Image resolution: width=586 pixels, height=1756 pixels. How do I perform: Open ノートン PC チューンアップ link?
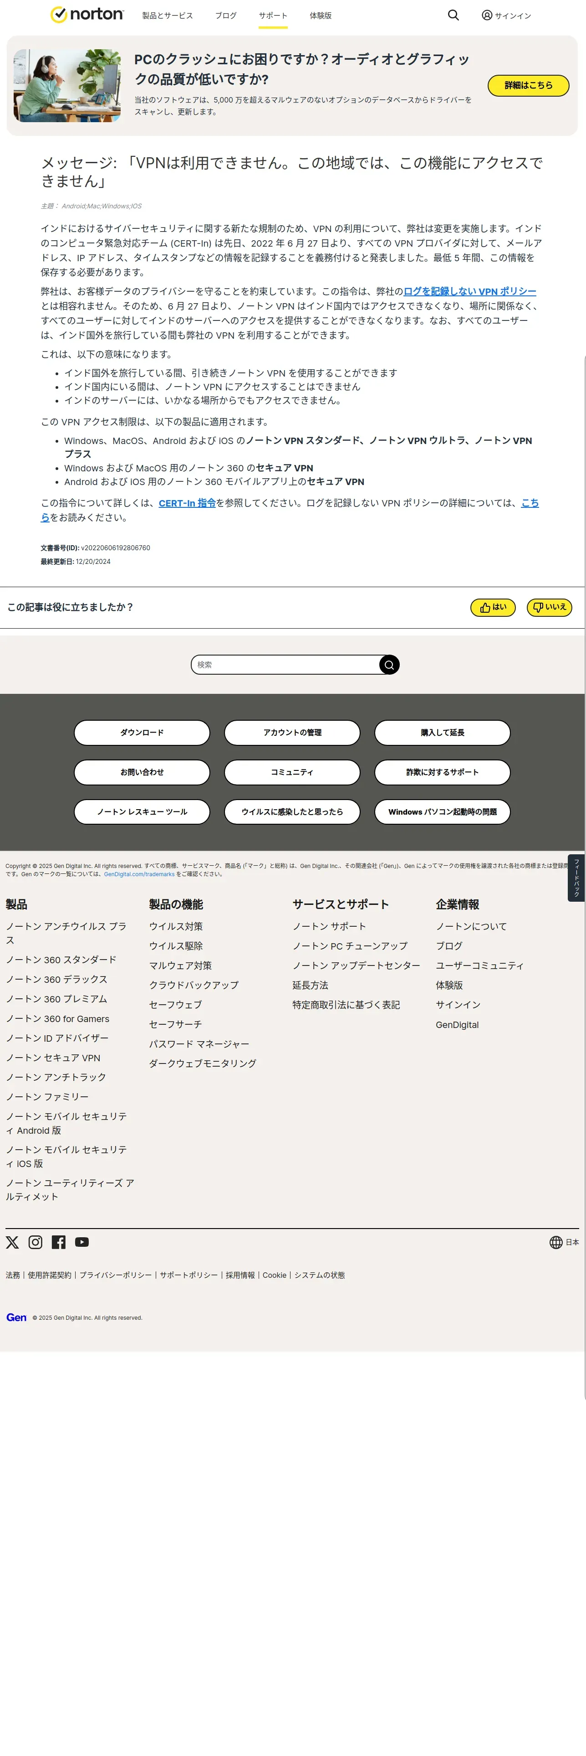tap(350, 946)
